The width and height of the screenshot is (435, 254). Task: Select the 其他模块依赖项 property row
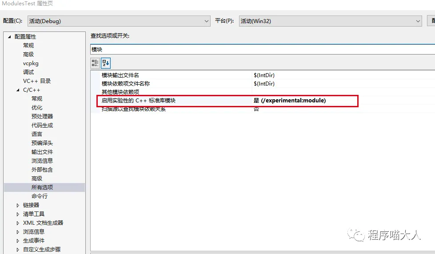[x=120, y=92]
